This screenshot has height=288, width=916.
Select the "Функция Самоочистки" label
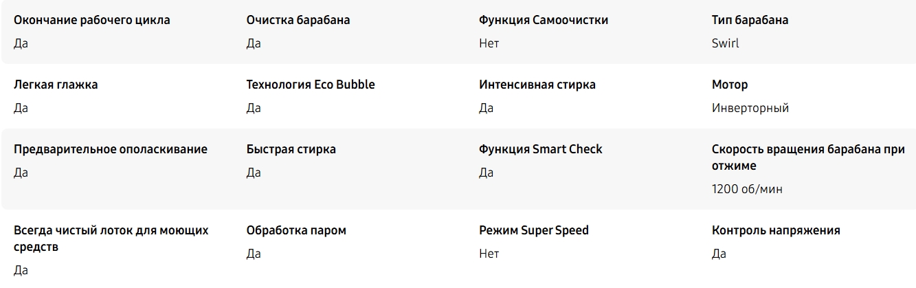point(544,20)
